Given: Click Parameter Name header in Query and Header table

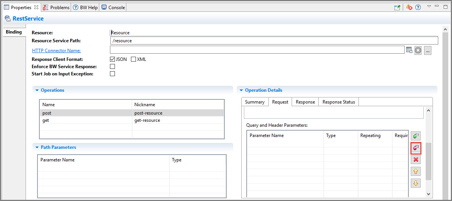Looking at the screenshot, I should click(286, 136).
